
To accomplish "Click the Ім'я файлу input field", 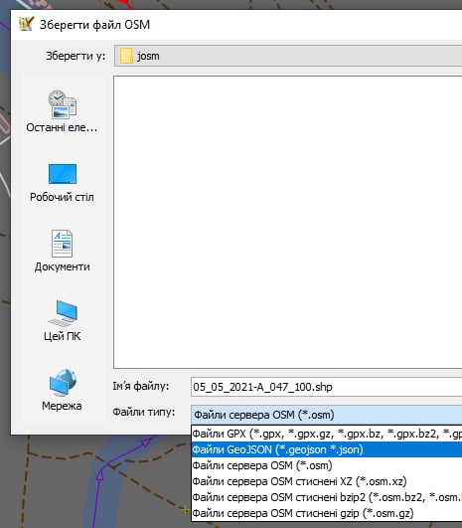I will coord(327,387).
